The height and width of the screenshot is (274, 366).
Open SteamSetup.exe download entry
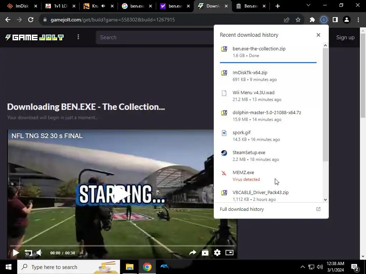[x=268, y=156]
